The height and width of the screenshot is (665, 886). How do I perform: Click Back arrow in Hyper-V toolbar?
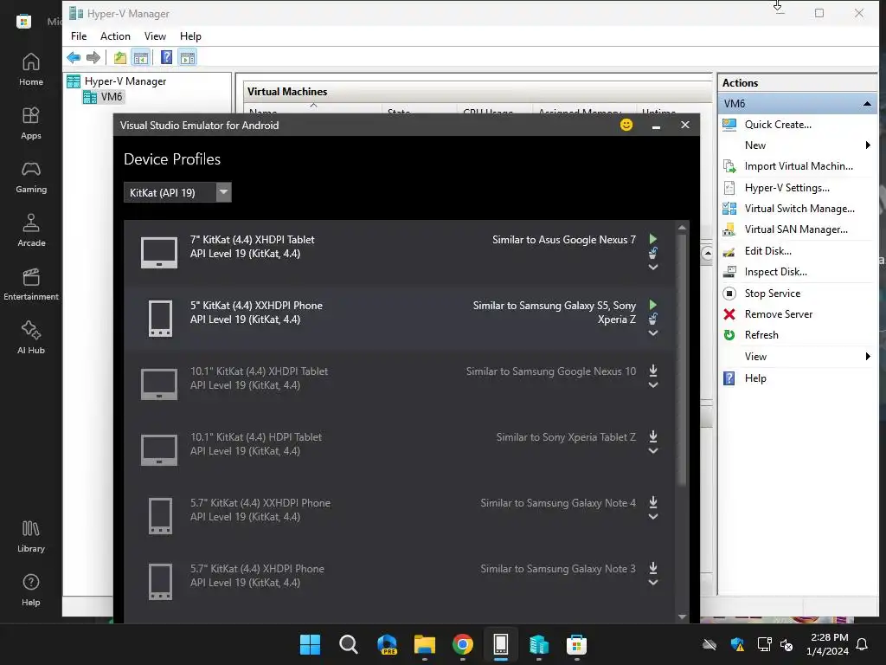[x=74, y=57]
